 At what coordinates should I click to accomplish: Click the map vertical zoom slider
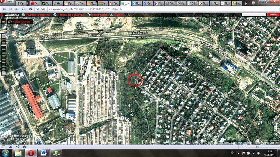click(x=4, y=56)
